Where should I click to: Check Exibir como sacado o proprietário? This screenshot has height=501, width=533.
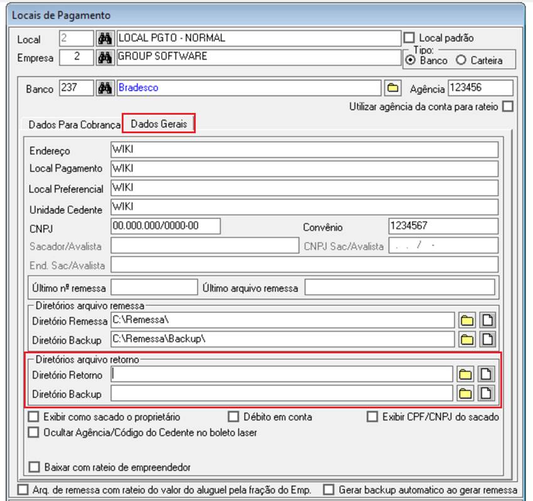(33, 416)
